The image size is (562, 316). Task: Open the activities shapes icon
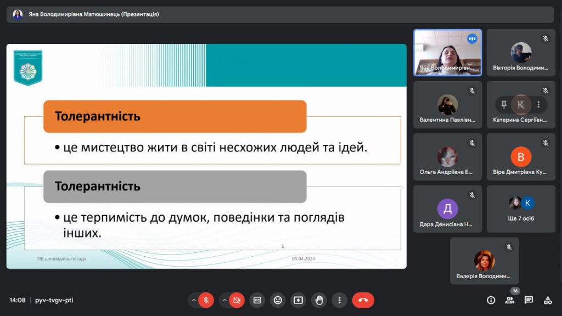click(x=548, y=300)
